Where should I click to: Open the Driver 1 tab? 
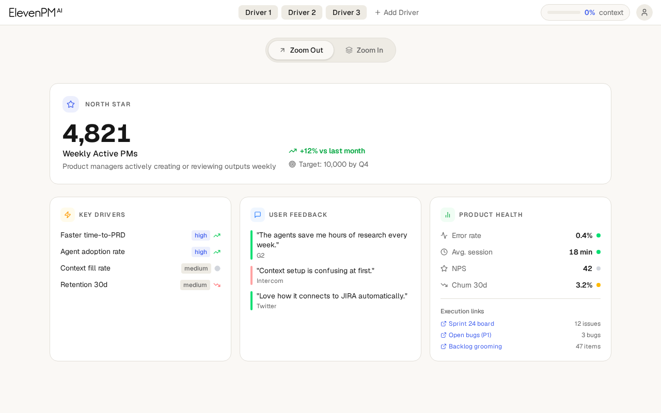pos(258,12)
